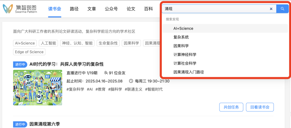Open the 读书会 tab
291x128 pixels.
(55, 9)
